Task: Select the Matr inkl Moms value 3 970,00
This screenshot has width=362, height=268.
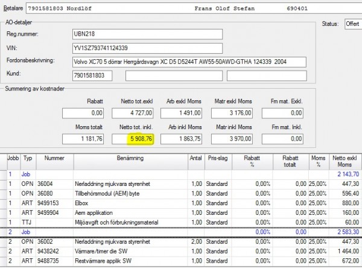Action: click(x=232, y=139)
